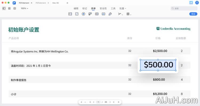Select the signature field tool
The width and height of the screenshot is (200, 106).
[110, 14]
